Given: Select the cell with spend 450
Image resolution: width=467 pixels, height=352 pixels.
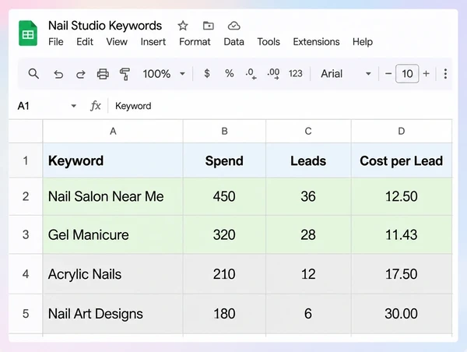Looking at the screenshot, I should 225,196.
